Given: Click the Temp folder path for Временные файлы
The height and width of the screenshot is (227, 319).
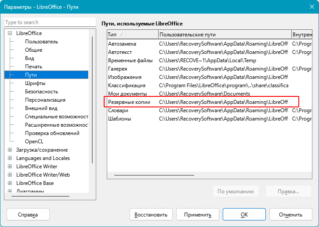Looking at the screenshot, I should [207, 60].
